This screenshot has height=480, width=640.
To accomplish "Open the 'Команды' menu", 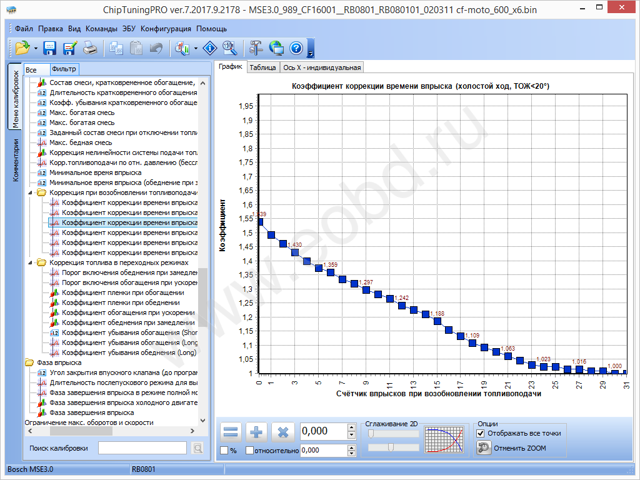I will pyautogui.click(x=102, y=29).
